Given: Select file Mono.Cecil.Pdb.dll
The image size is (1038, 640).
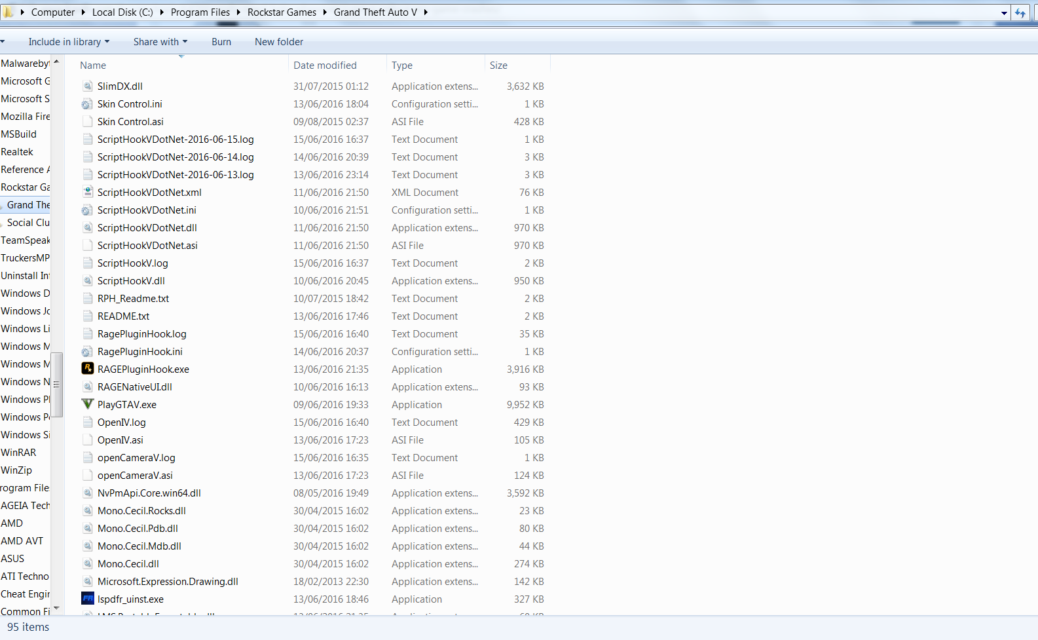Looking at the screenshot, I should 138,528.
